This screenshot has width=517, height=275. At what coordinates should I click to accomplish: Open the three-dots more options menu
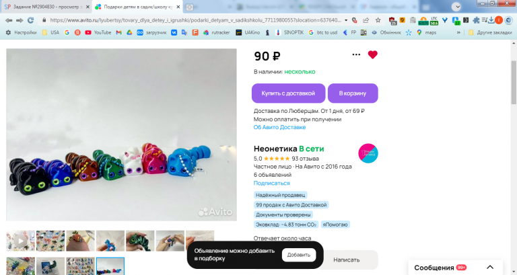(x=356, y=54)
